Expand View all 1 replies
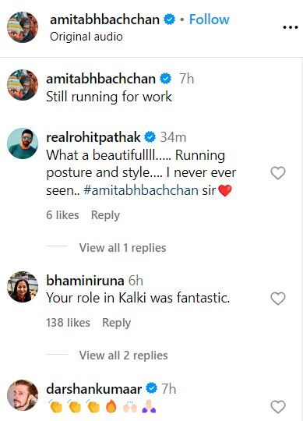This screenshot has height=421, width=303. [x=122, y=248]
